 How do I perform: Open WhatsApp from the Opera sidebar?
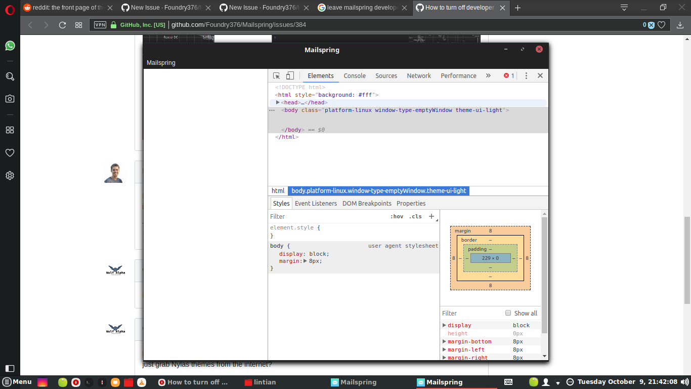[x=10, y=46]
